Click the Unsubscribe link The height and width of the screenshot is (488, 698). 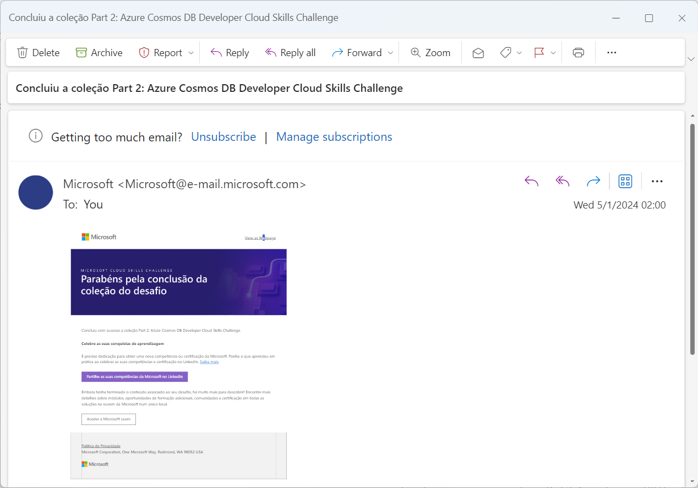click(x=223, y=136)
